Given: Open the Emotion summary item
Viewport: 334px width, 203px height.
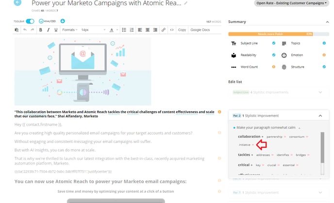Looking at the screenshot, I should (297, 55).
